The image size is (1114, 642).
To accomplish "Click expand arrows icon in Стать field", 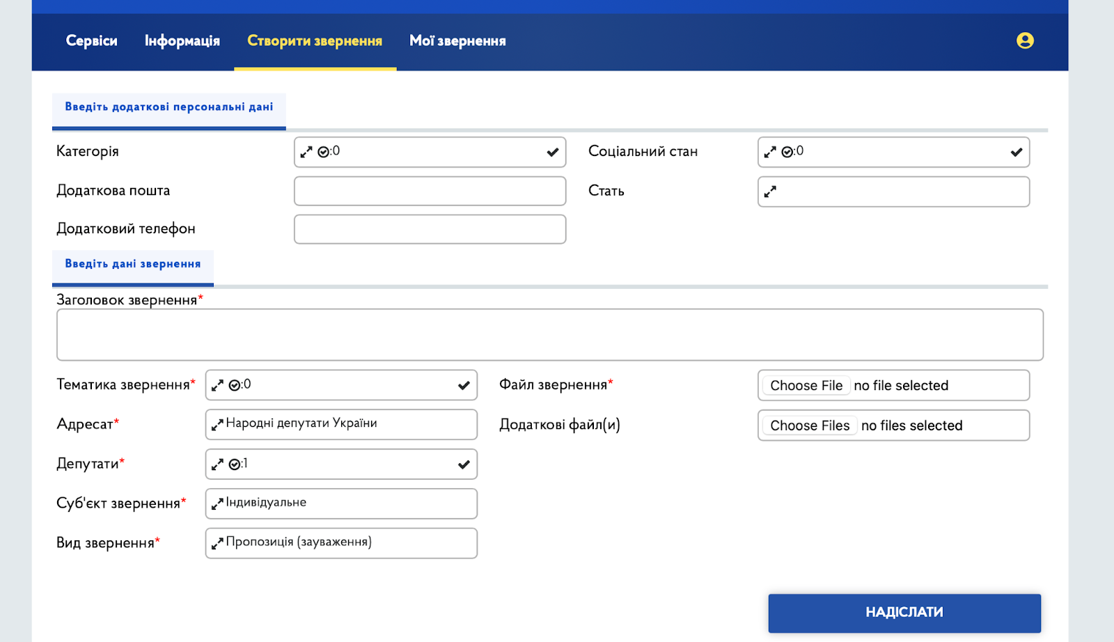I will pyautogui.click(x=770, y=191).
